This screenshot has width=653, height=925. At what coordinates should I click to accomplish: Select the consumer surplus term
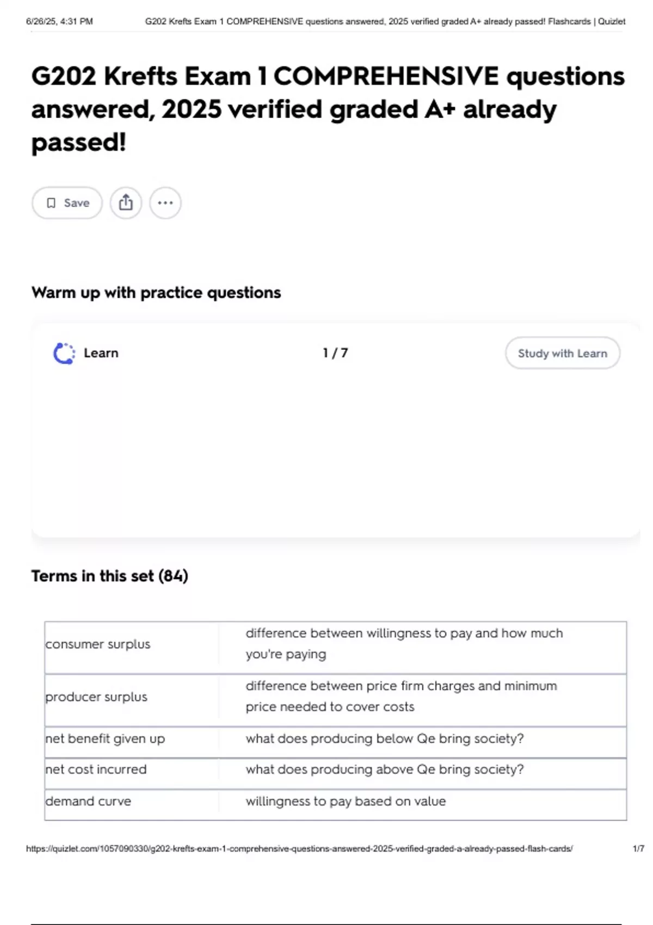click(x=98, y=644)
